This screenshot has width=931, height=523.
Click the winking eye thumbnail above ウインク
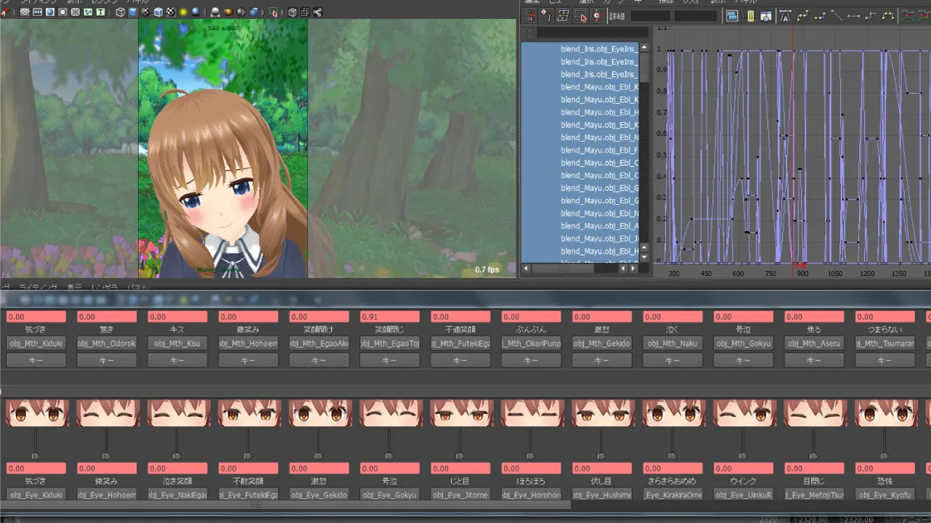[743, 413]
